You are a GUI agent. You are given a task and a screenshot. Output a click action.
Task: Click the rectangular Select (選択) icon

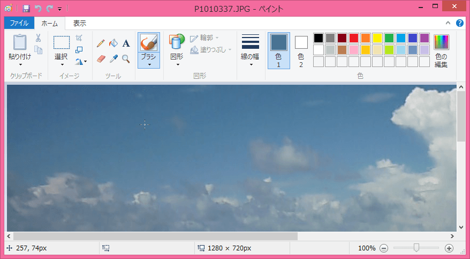click(x=62, y=42)
